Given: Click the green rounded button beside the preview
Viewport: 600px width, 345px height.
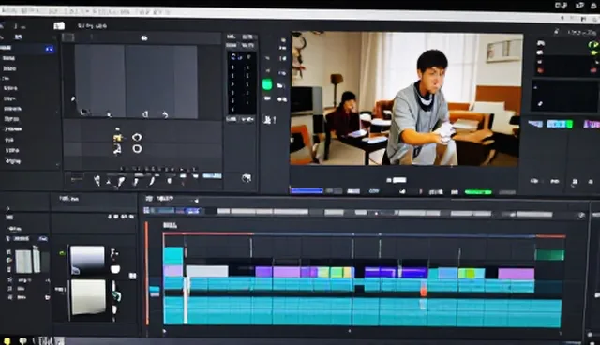Looking at the screenshot, I should pos(267,84).
